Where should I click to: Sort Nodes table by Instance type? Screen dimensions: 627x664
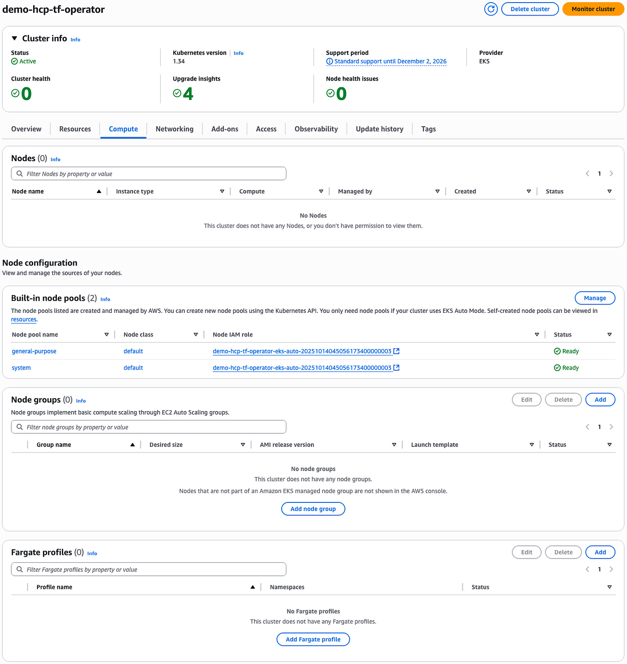[222, 191]
